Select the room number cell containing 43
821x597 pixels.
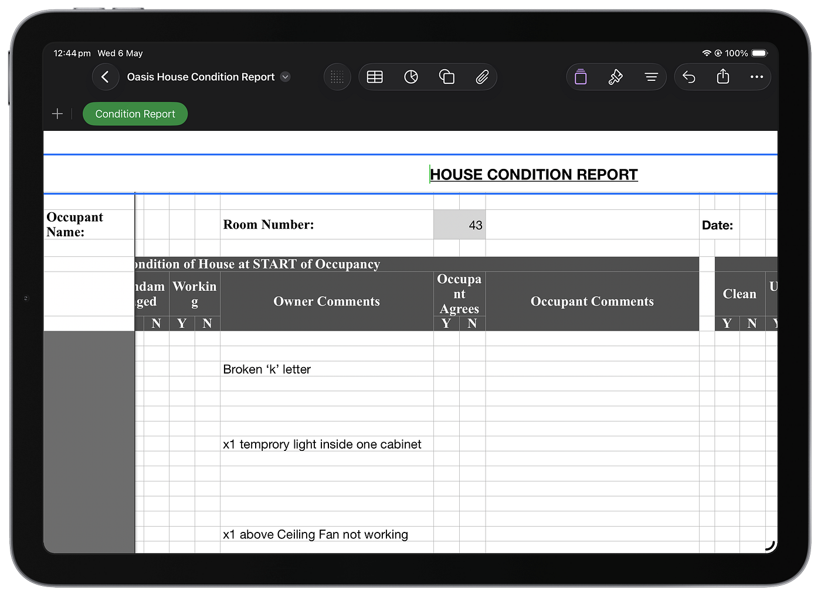(460, 225)
